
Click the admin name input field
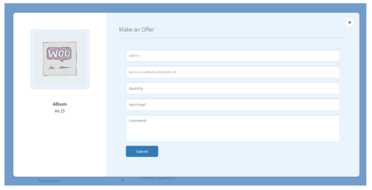(x=232, y=56)
